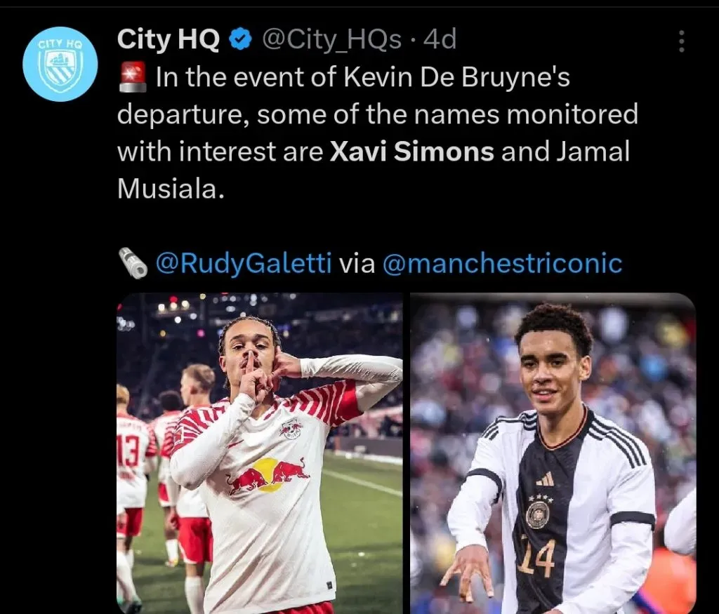The height and width of the screenshot is (614, 719).
Task: Click the City HQ display name
Action: point(169,39)
